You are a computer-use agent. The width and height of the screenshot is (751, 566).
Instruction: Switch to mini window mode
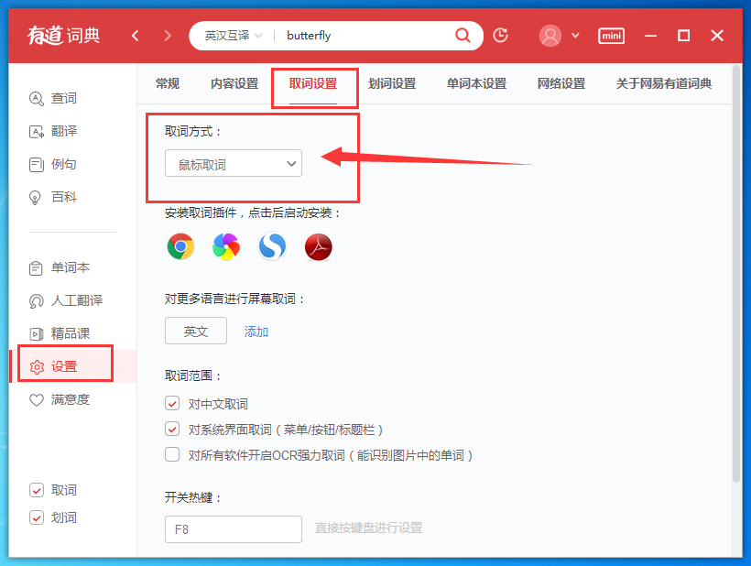coord(611,36)
